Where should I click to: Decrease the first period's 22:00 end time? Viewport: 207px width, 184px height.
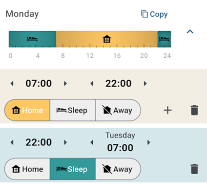92,84
